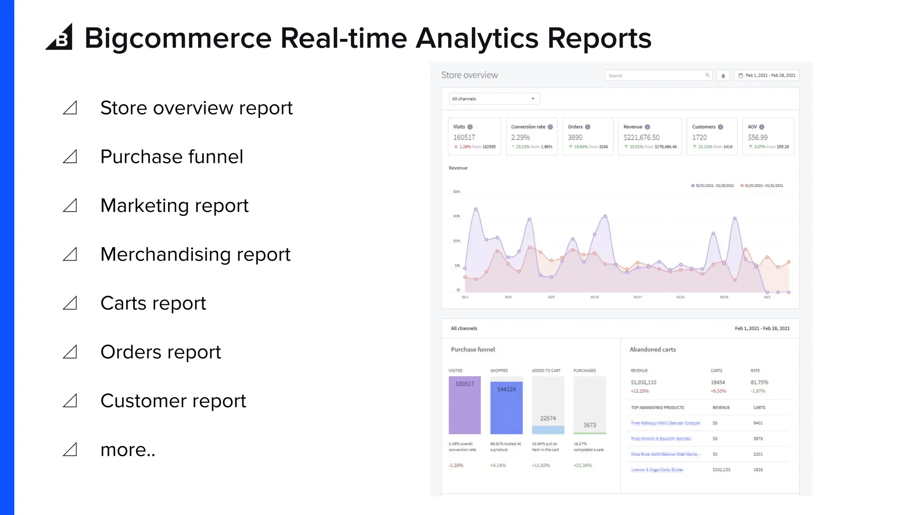Open the abandoned product with $102,153 revenue
Image resolution: width=916 pixels, height=515 pixels.
[x=657, y=470]
